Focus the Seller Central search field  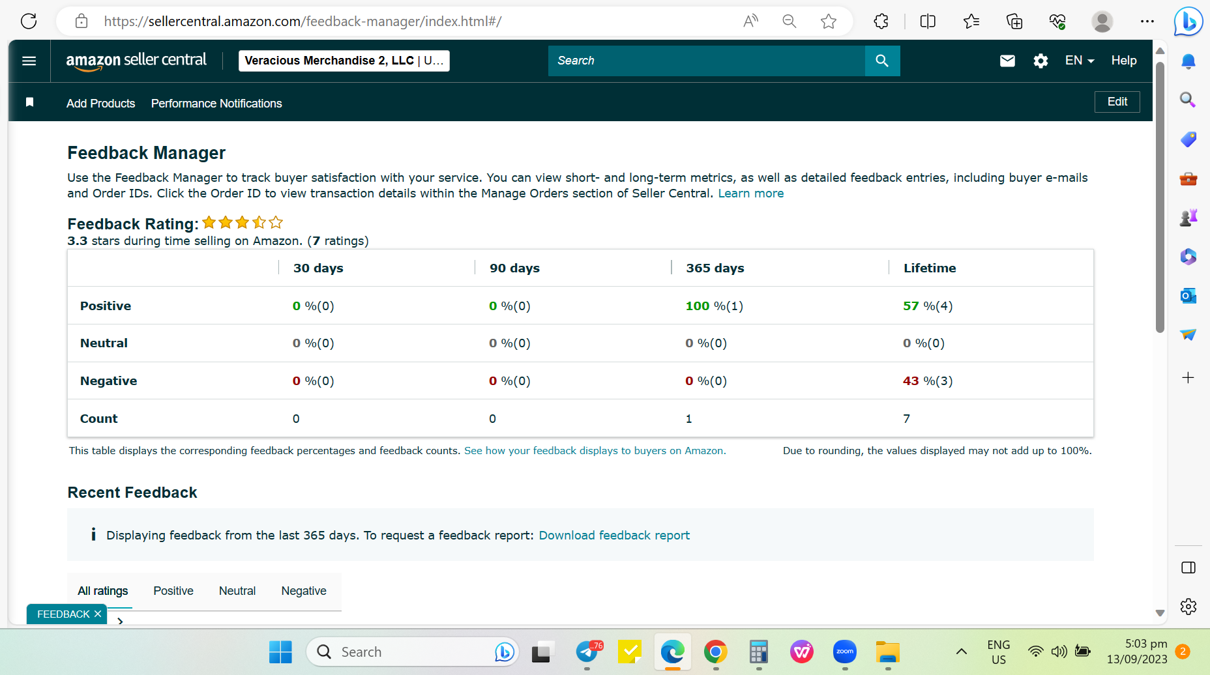(x=707, y=61)
